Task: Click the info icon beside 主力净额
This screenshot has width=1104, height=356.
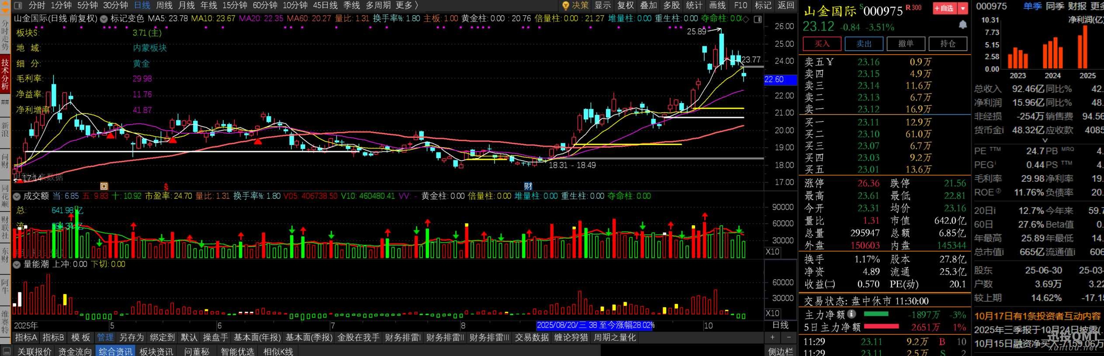Action: tap(851, 314)
